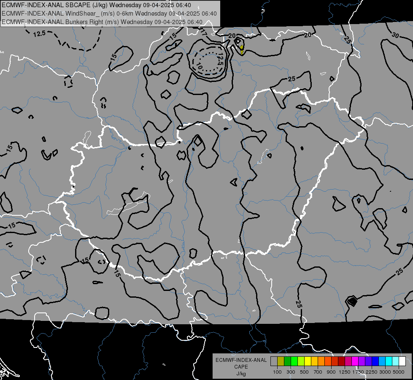Viewport: 413px width, 380px height.
Task: Click the white CAPE swatch
Action: (x=402, y=361)
